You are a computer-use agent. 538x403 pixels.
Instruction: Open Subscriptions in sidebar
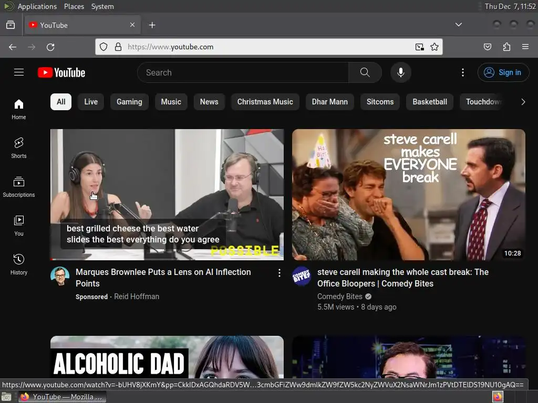point(19,187)
